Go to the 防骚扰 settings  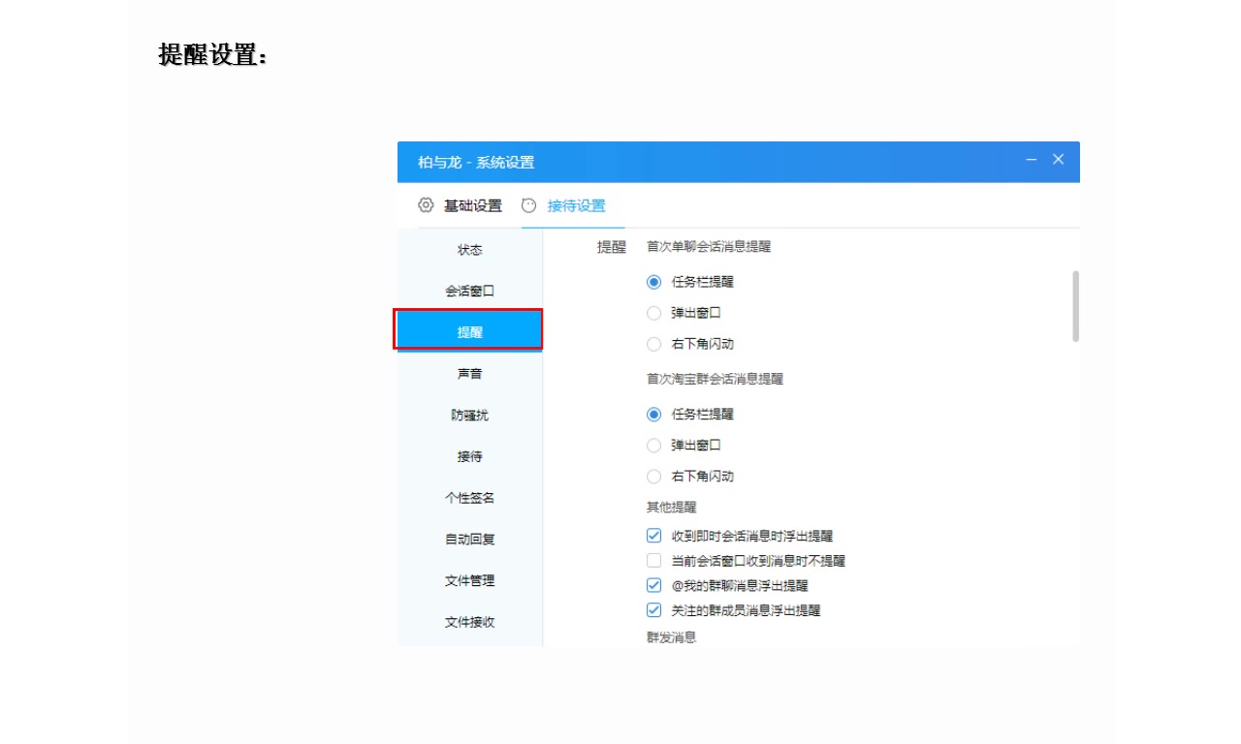470,415
